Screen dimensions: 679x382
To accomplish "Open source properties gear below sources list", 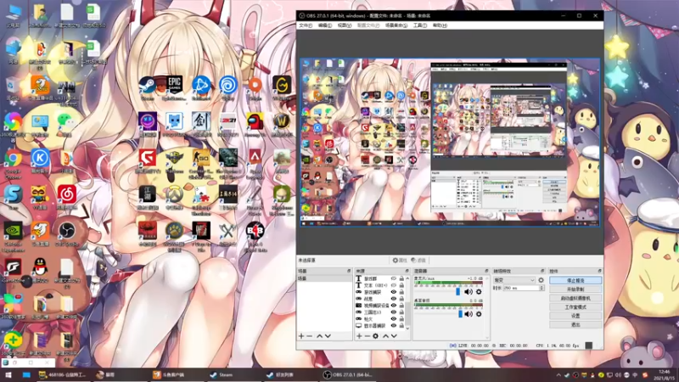I will coord(375,336).
